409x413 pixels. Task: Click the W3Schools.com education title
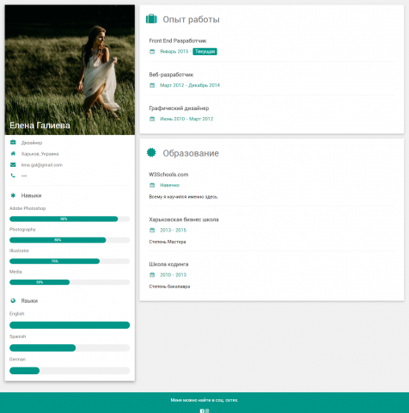(168, 175)
